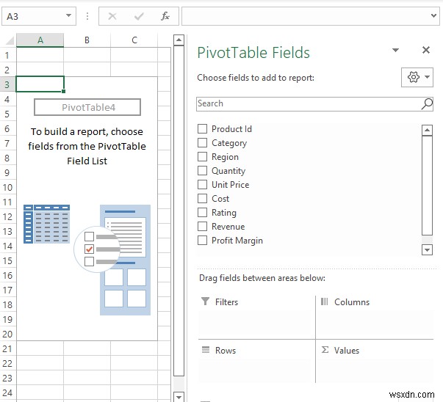Image resolution: width=443 pixels, height=402 pixels.
Task: Click the worksheet vertical scrollbar thumb
Action: pos(179,211)
